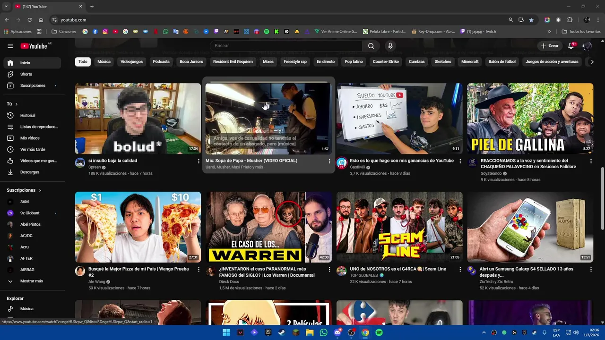The width and height of the screenshot is (605, 340).
Task: Click the search magnifier button
Action: [x=371, y=46]
